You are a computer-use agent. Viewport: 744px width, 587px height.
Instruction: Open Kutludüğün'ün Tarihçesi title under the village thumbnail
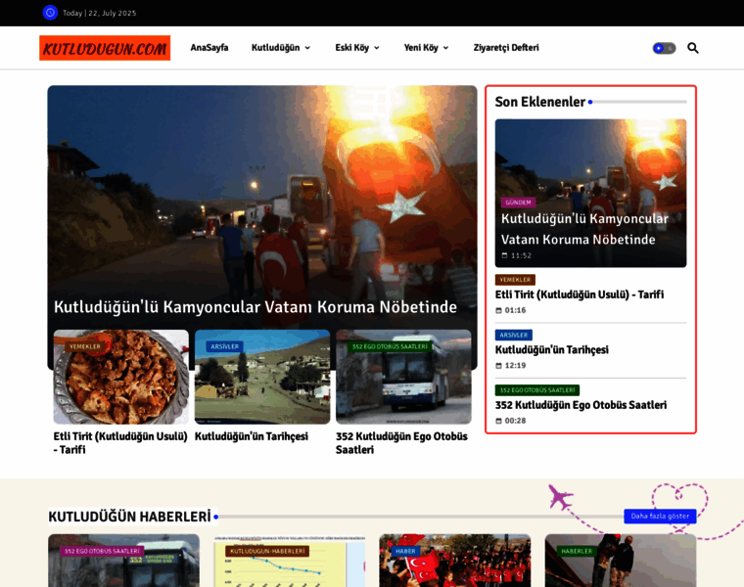(x=252, y=436)
